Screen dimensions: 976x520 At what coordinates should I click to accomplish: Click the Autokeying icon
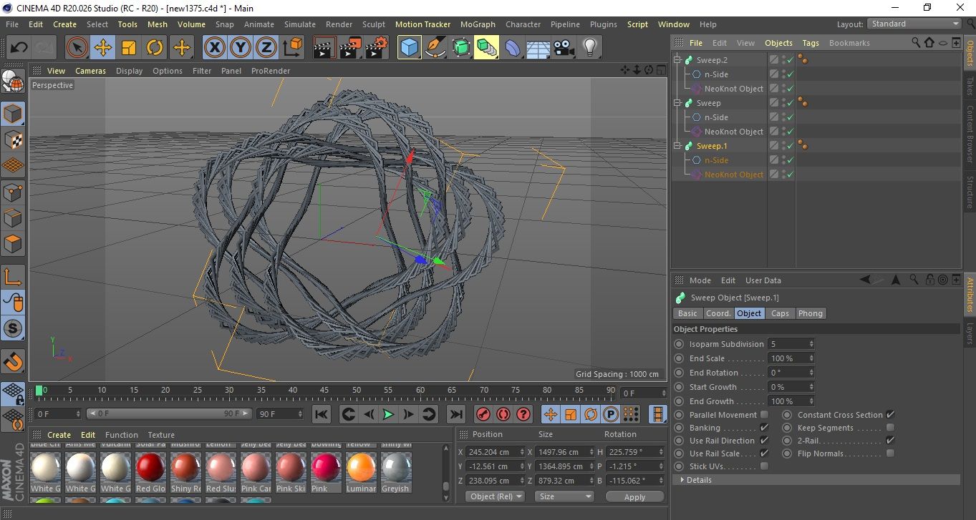click(x=503, y=414)
